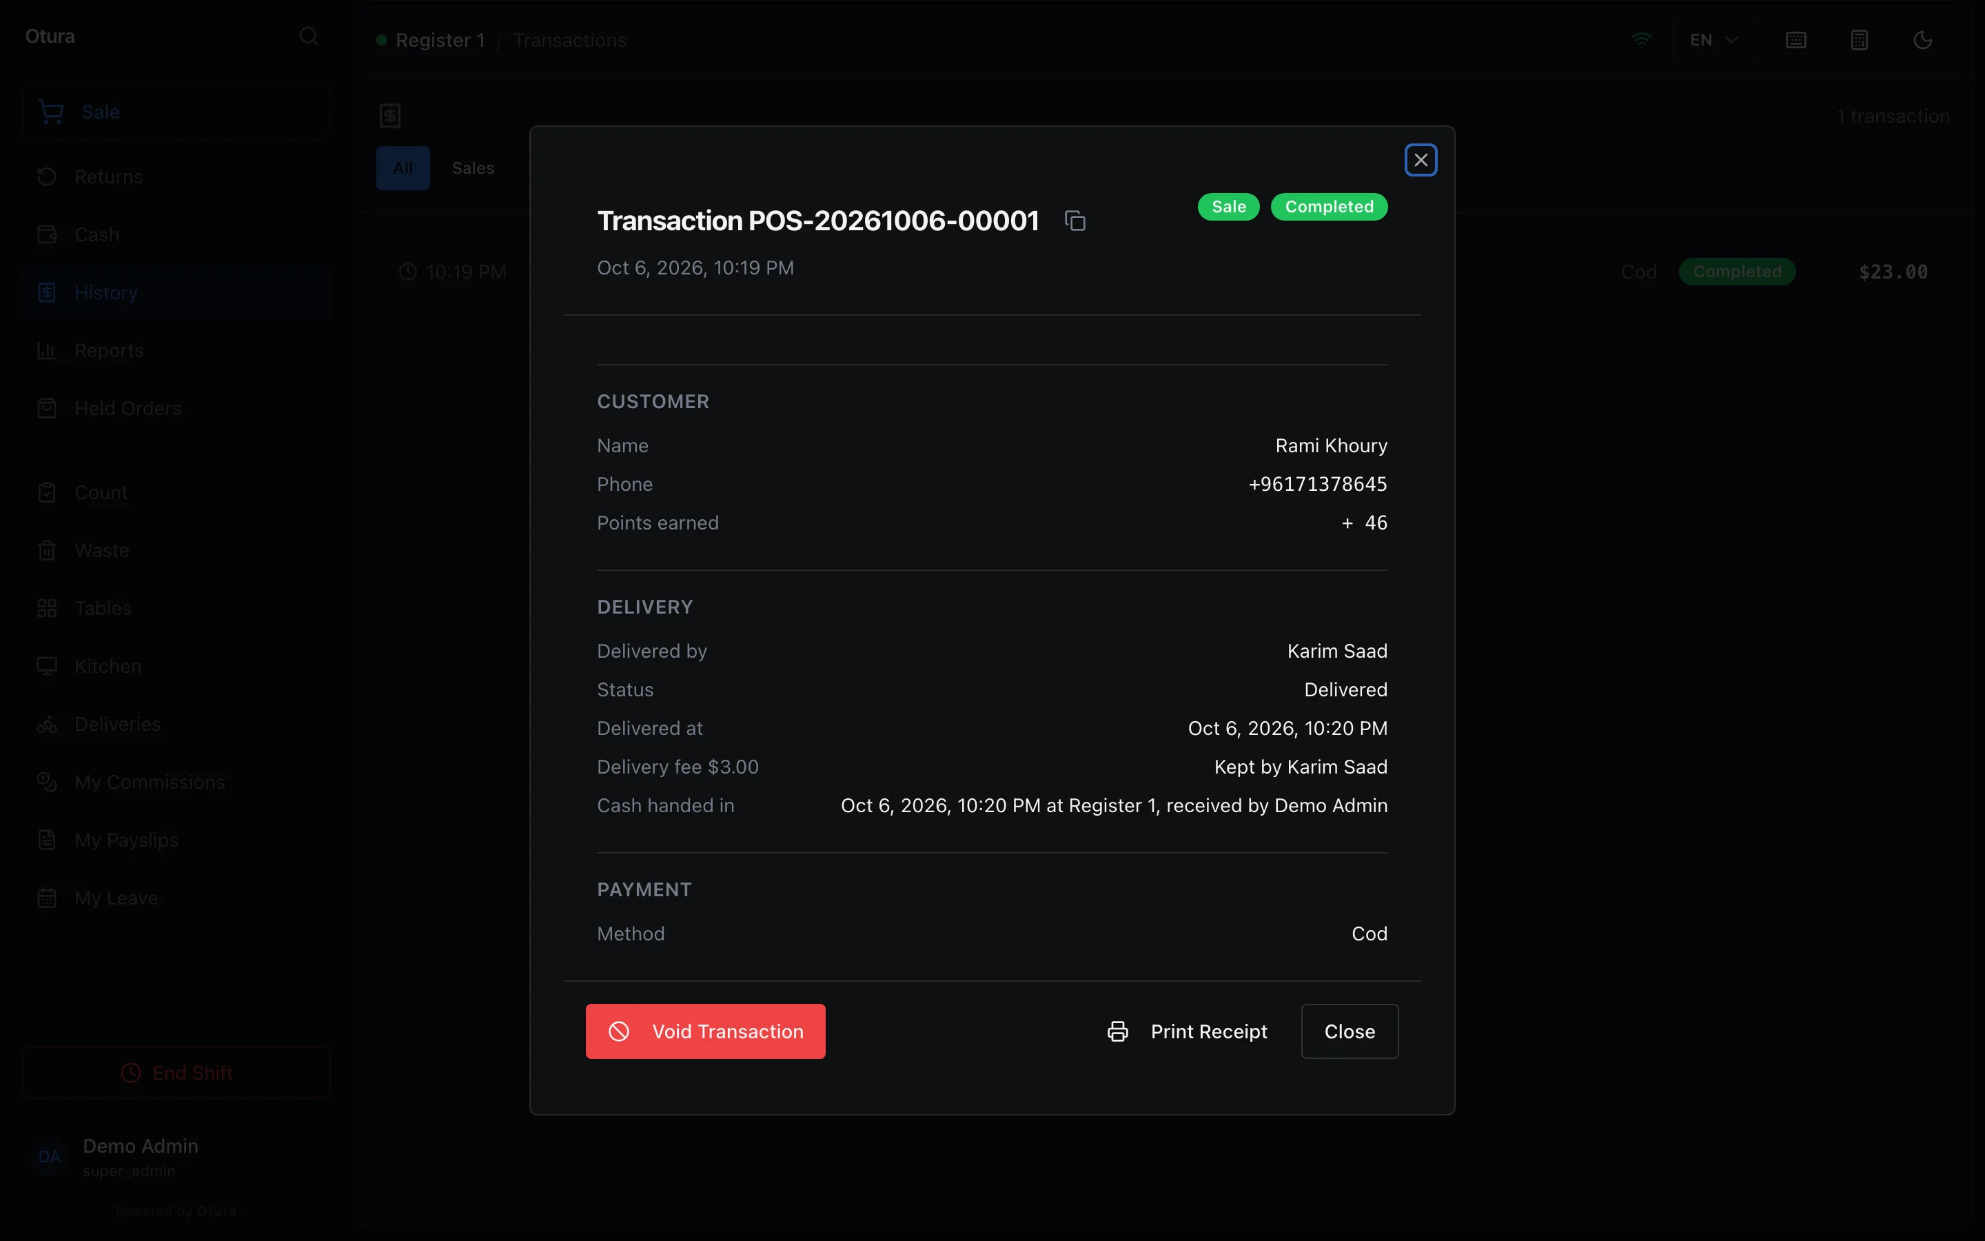Click the Close button in the dialog footer
The width and height of the screenshot is (1985, 1241).
[1350, 1031]
